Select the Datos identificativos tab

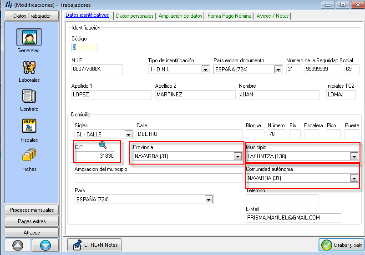click(x=87, y=15)
